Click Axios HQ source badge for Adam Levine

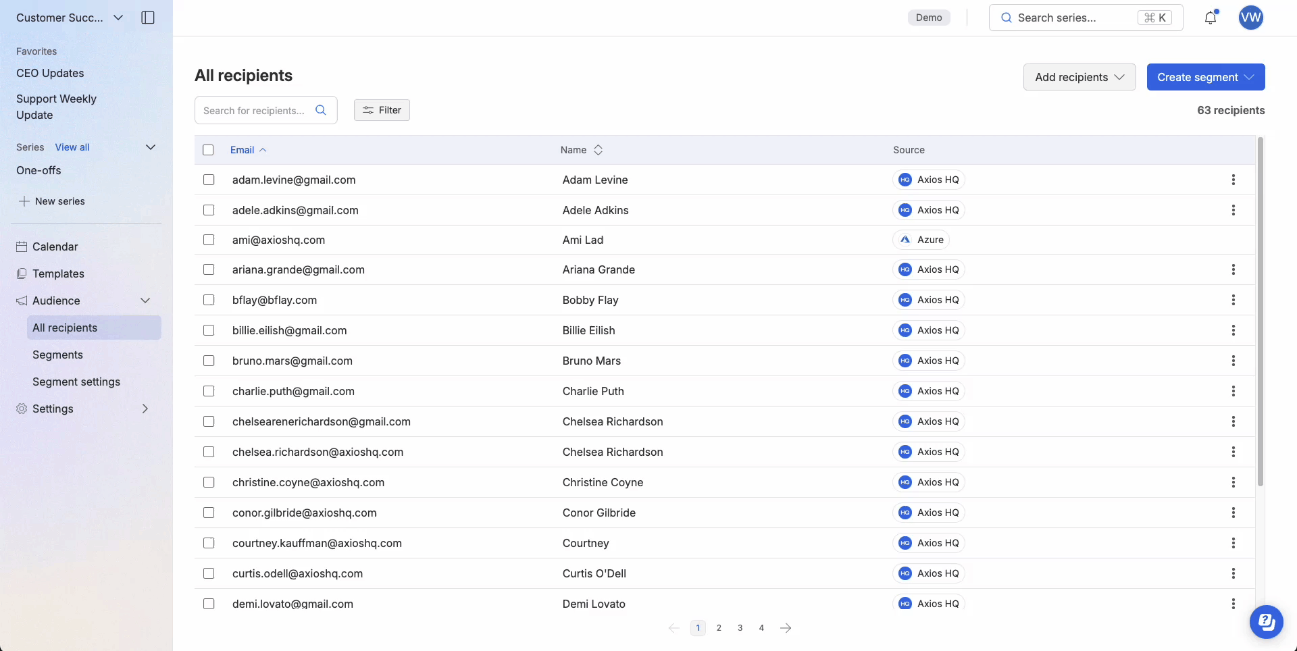(929, 180)
